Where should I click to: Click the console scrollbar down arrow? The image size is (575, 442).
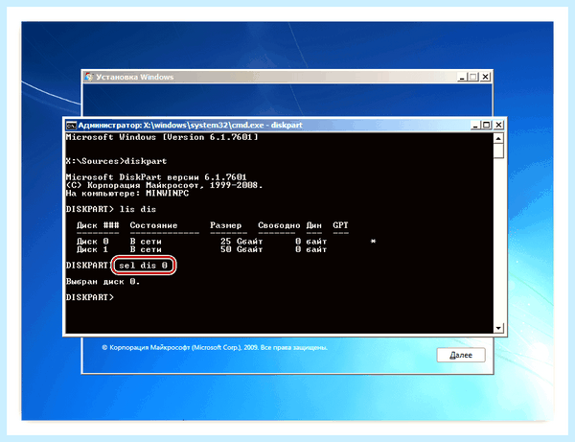point(498,328)
